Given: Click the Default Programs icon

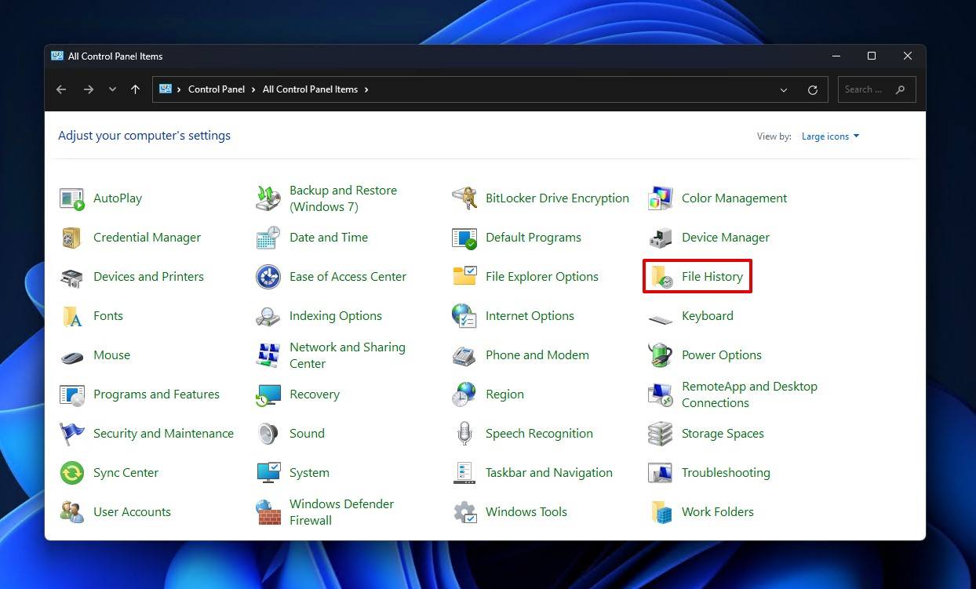Looking at the screenshot, I should [464, 238].
